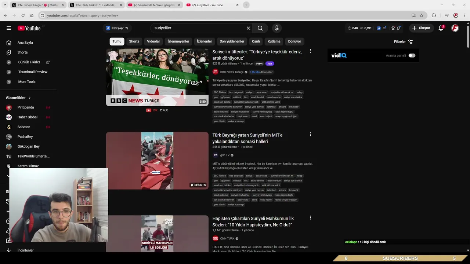The image size is (470, 264).
Task: Open vidIQ Filtreler button beside logo
Action: point(117,28)
